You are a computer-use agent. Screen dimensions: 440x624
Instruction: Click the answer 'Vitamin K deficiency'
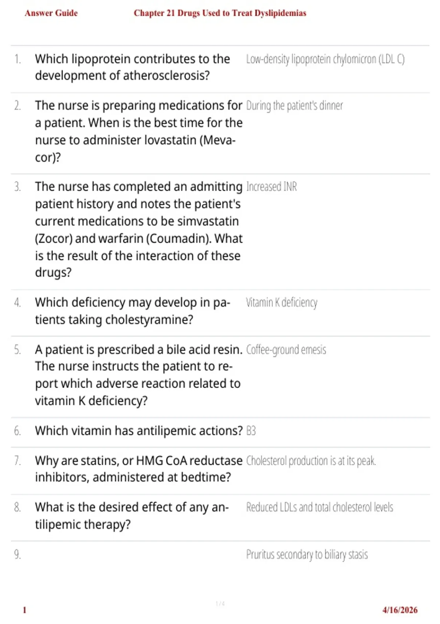282,303
